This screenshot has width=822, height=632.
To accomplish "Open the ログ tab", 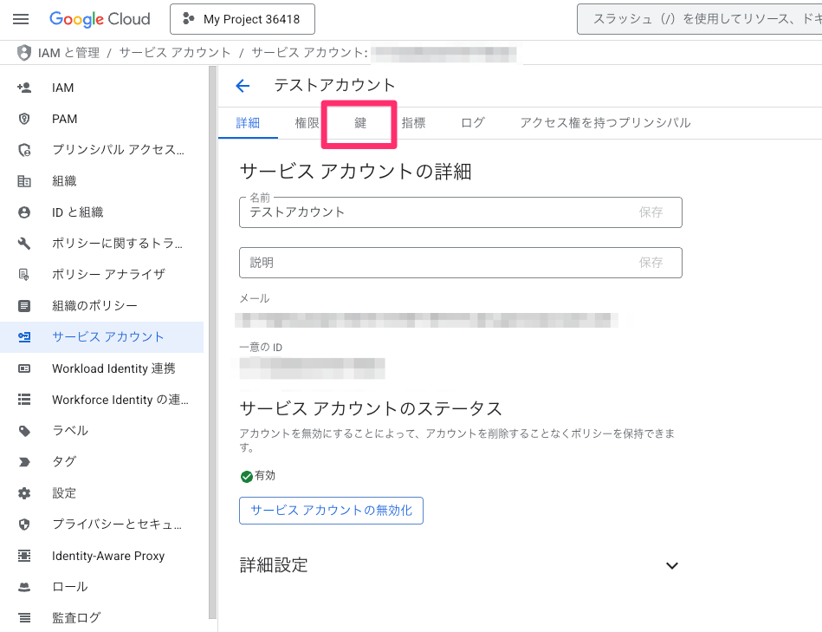I will pyautogui.click(x=473, y=123).
